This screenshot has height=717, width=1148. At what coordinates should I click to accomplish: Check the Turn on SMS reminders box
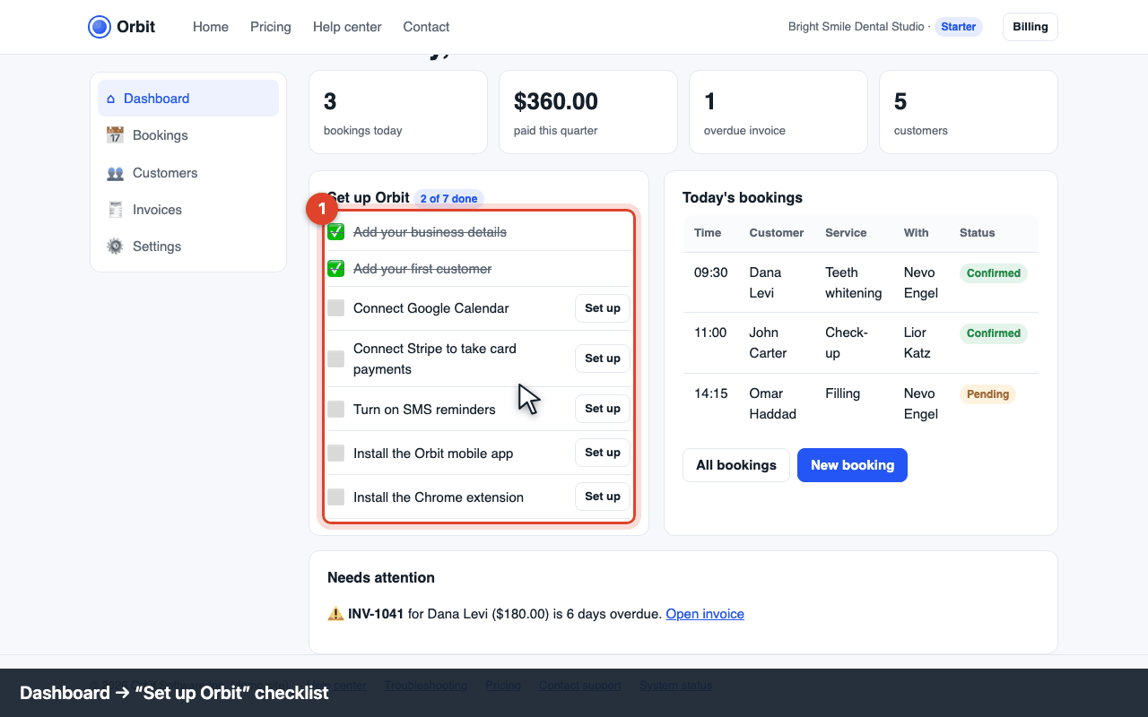pyautogui.click(x=335, y=409)
